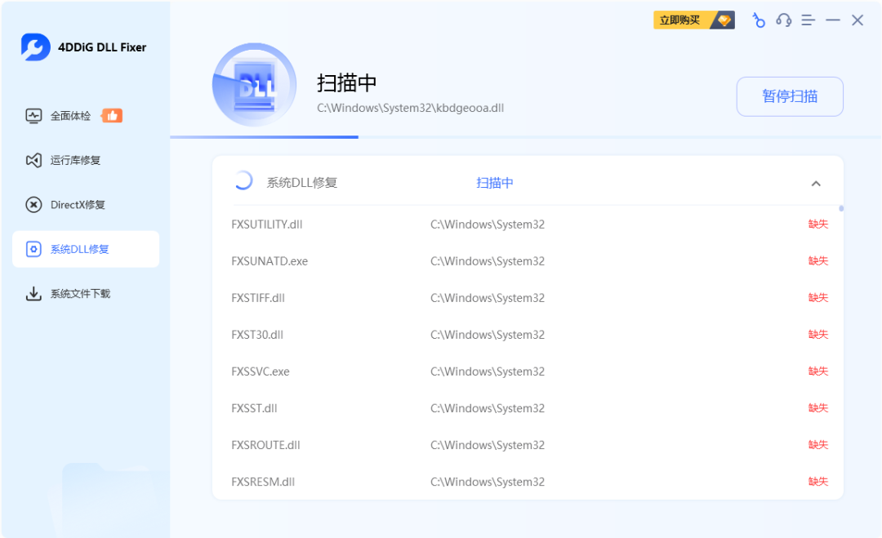Click 缺失 status for FXSSVC.exe
The width and height of the screenshot is (882, 538).
click(x=818, y=371)
